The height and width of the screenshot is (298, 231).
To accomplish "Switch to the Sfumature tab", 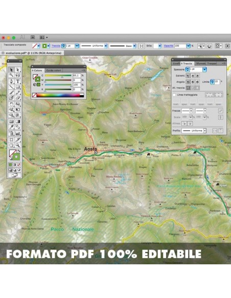I will (x=201, y=63).
